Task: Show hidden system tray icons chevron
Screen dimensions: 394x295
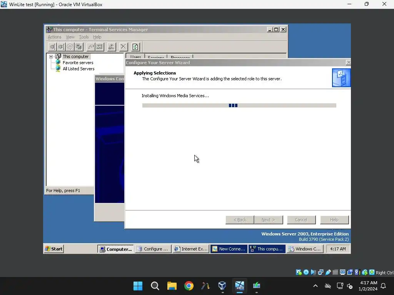Action: click(x=316, y=286)
